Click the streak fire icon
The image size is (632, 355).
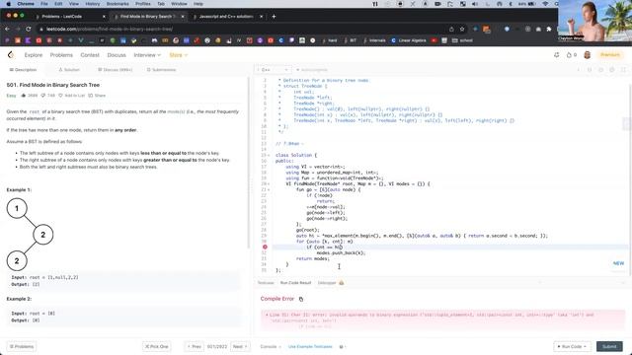click(569, 55)
